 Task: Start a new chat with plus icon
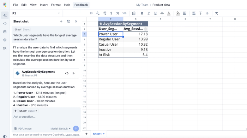pyautogui.click(x=61, y=21)
